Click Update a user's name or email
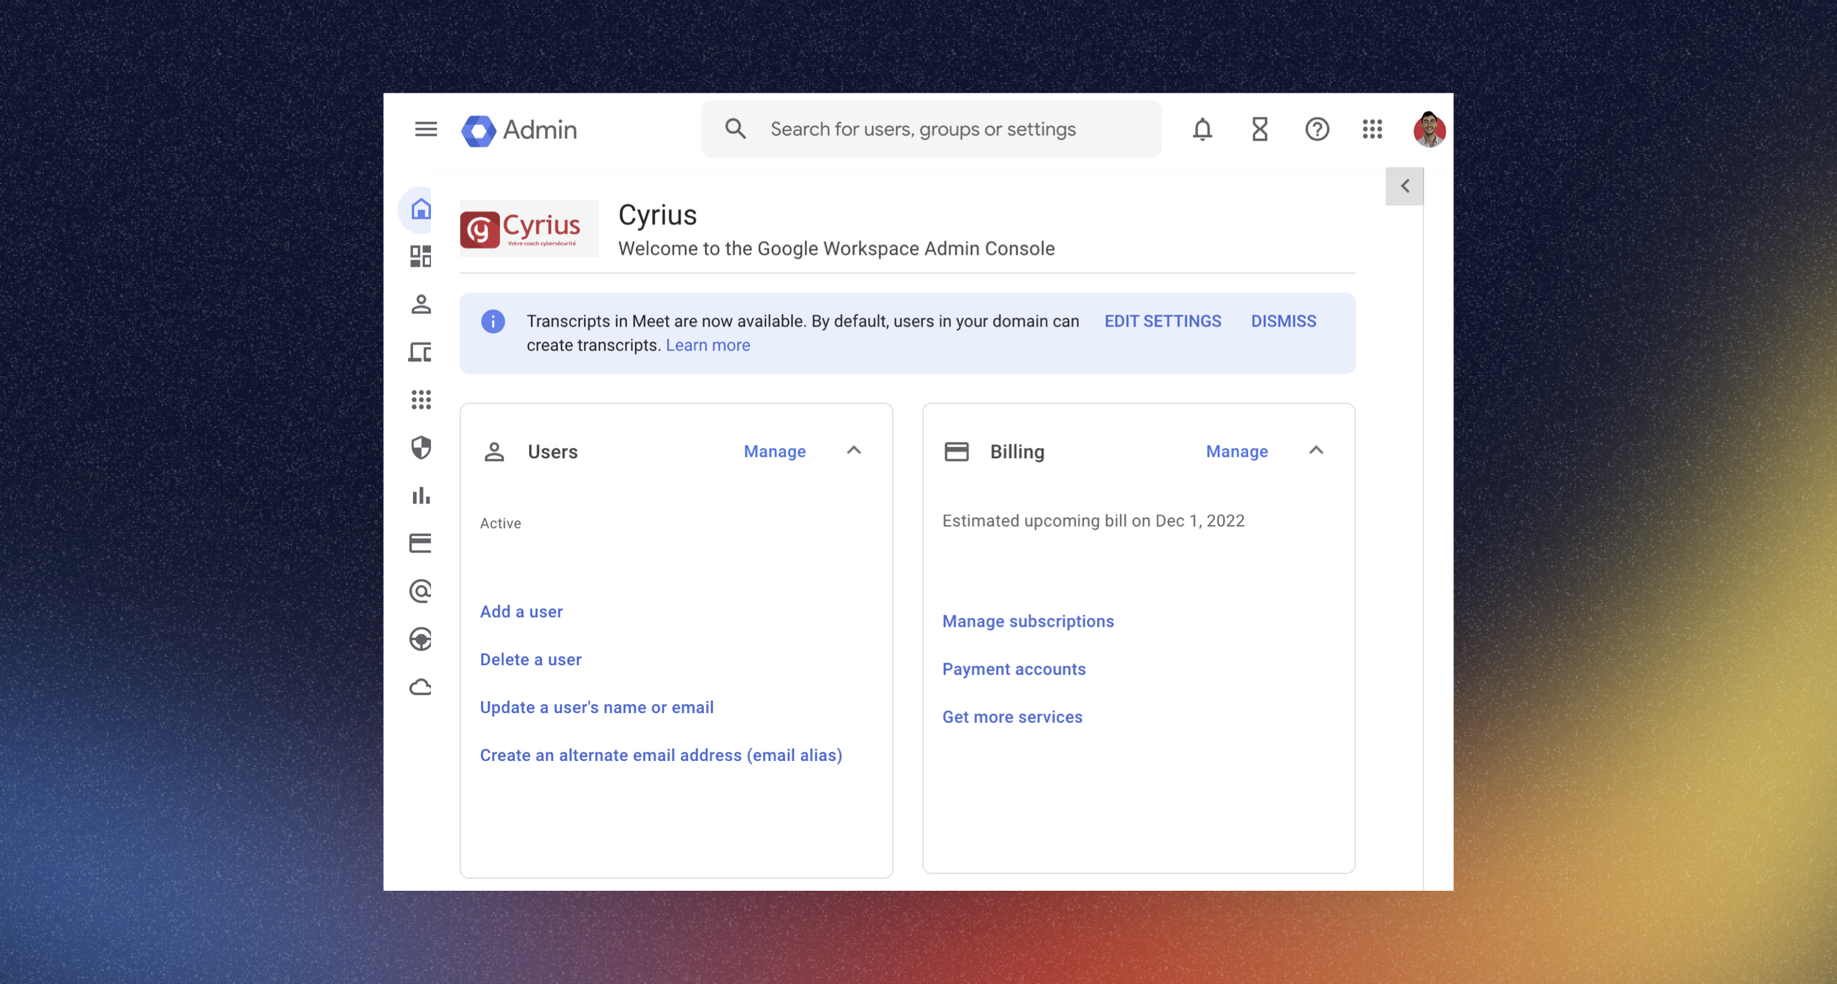Image resolution: width=1837 pixels, height=984 pixels. point(596,707)
